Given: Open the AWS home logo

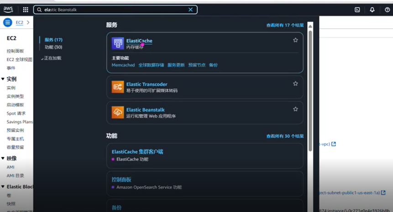Looking at the screenshot, I should pos(8,10).
